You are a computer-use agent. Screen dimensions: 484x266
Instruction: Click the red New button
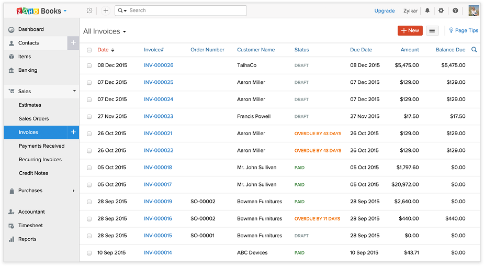click(410, 30)
